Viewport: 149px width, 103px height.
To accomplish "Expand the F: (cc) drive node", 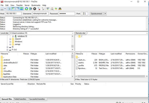I will click(x=7, y=50).
